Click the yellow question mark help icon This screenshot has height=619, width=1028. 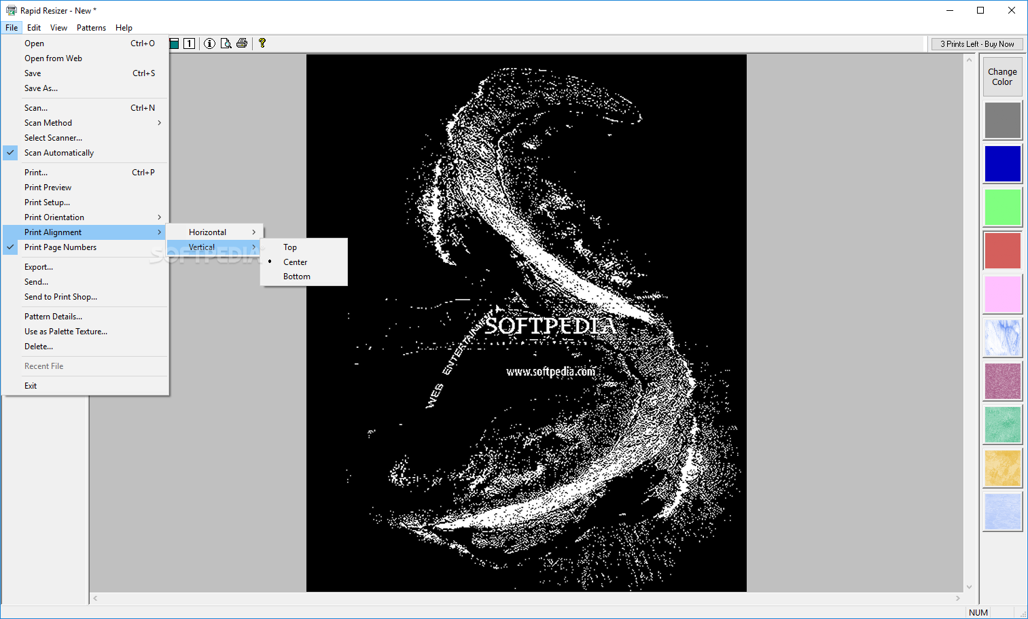pyautogui.click(x=262, y=43)
